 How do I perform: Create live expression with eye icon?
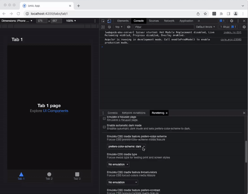pos(129,27)
